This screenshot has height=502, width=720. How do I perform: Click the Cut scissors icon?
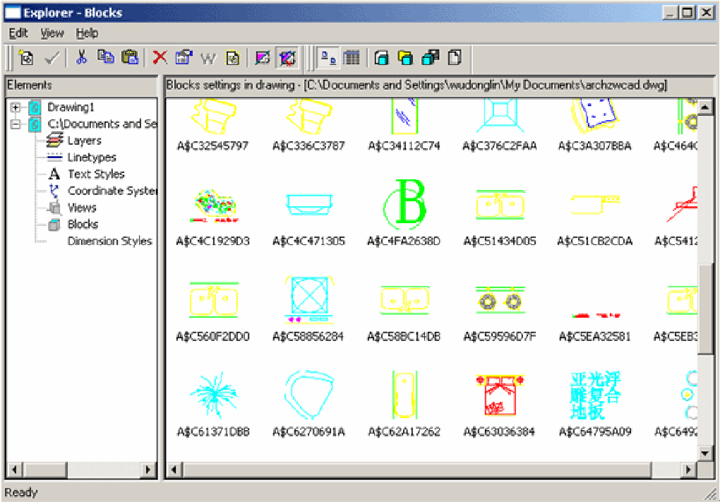81,58
